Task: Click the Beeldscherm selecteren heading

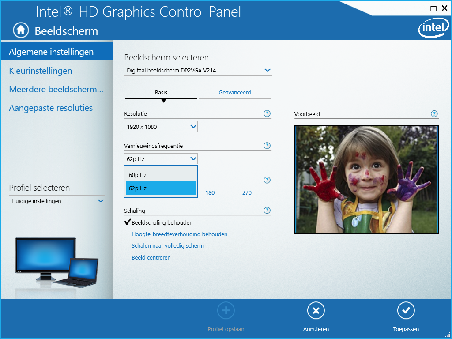Action: coord(166,58)
